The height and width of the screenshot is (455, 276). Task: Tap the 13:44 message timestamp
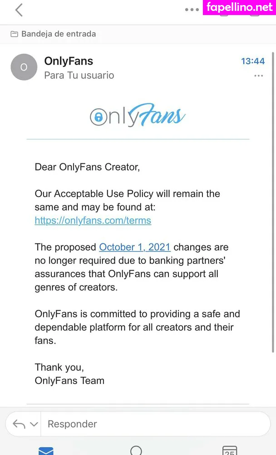point(252,61)
